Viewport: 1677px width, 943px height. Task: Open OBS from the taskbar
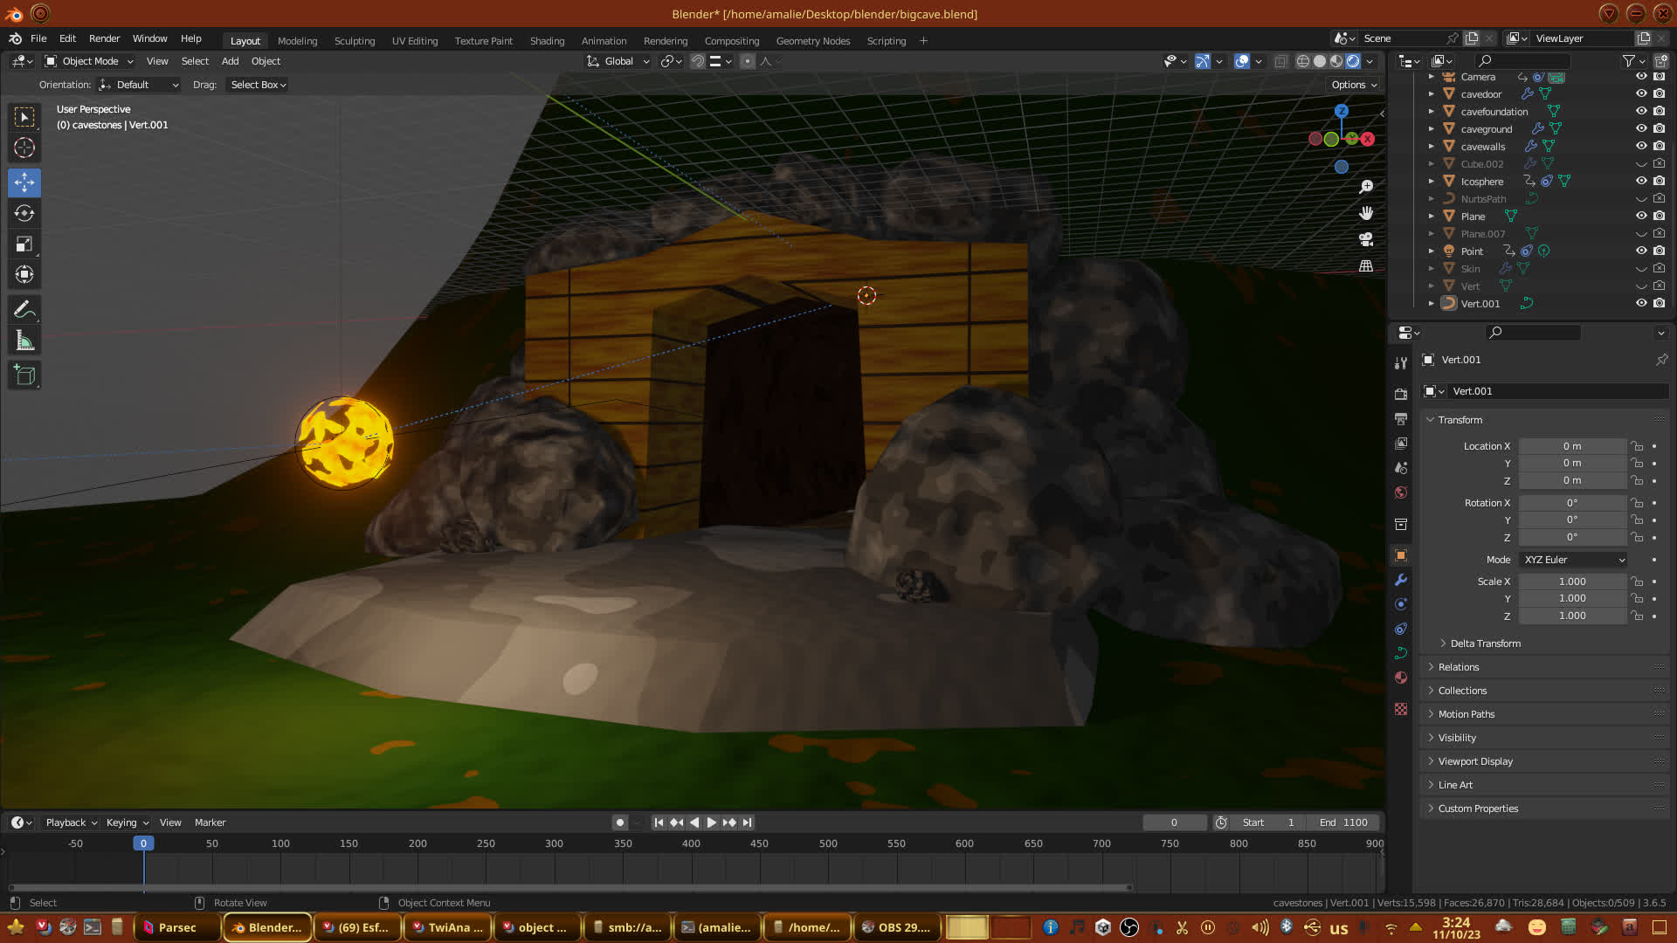[x=895, y=927]
